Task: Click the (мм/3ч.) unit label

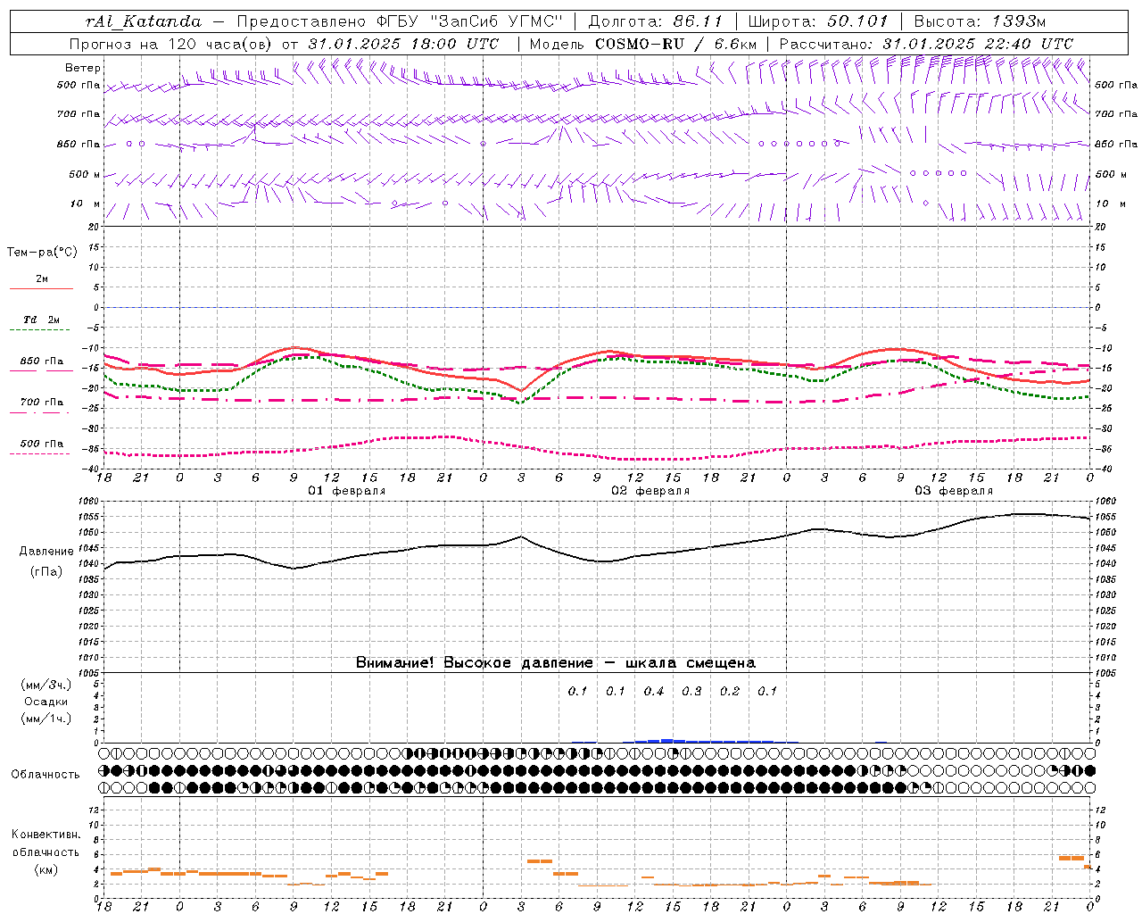Action: pyautogui.click(x=46, y=685)
